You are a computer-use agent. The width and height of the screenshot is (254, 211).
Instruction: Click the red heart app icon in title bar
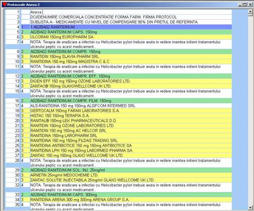pos(5,5)
